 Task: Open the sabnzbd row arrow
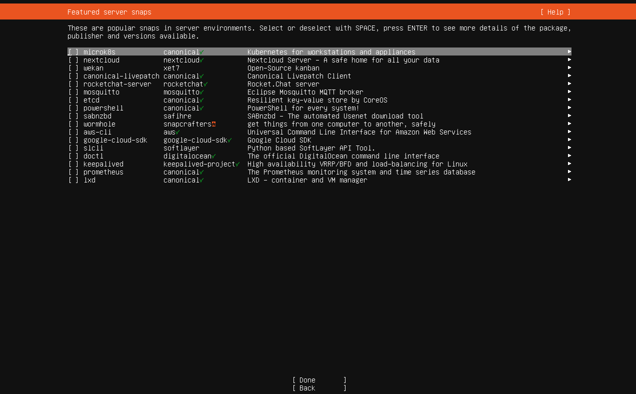pos(569,115)
